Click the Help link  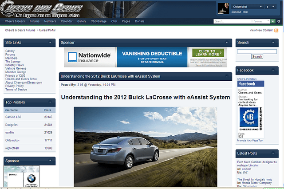(x=245, y=12)
